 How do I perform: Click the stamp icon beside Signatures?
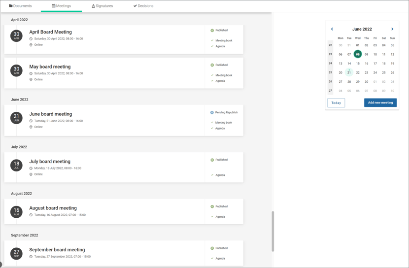coord(94,6)
